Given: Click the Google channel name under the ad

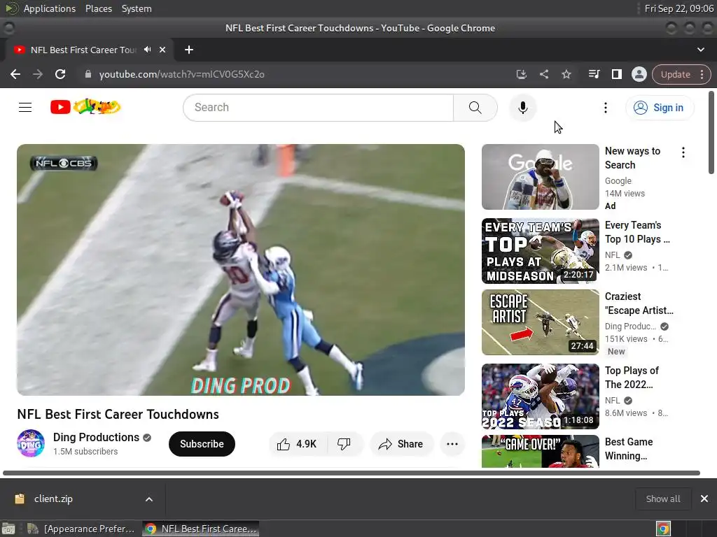Looking at the screenshot, I should (618, 181).
